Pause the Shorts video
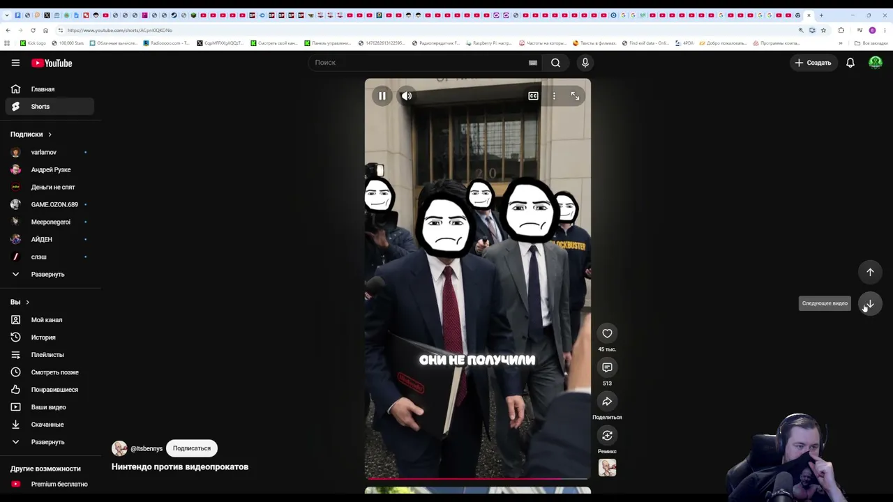 [382, 96]
